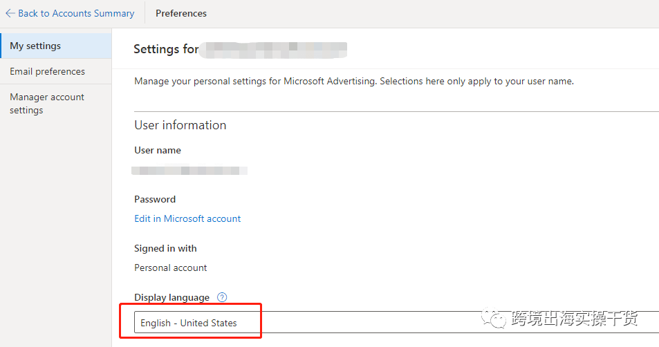659x347 pixels.
Task: Click the blurred user name value
Action: tap(189, 169)
